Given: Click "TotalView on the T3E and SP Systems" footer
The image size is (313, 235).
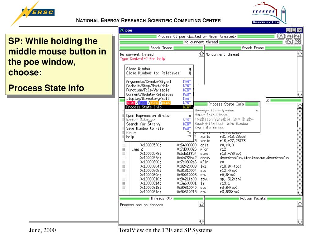Looking at the screenshot, I should [165, 230].
